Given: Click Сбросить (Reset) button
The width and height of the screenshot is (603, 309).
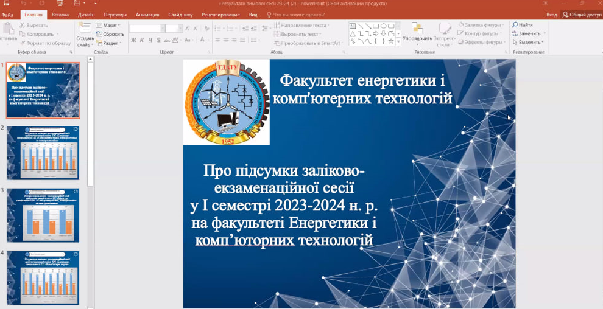Looking at the screenshot, I should 110,34.
